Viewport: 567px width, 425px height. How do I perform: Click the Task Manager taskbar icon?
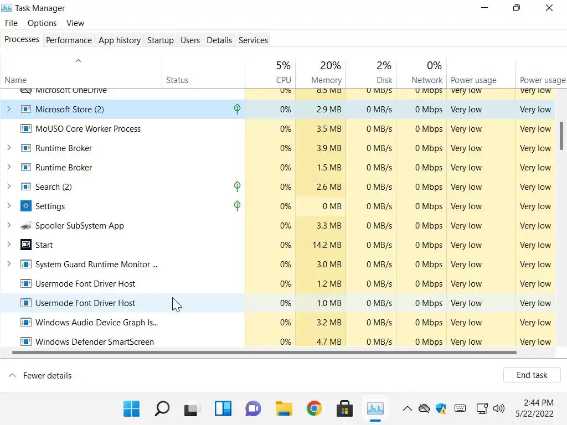[x=375, y=409]
